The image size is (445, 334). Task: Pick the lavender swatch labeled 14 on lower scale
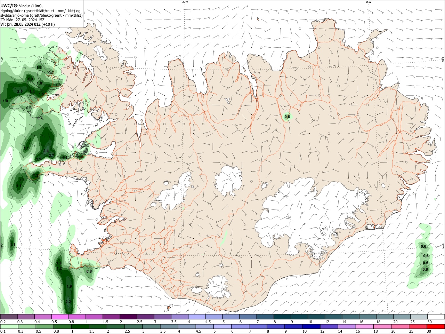click(347, 326)
